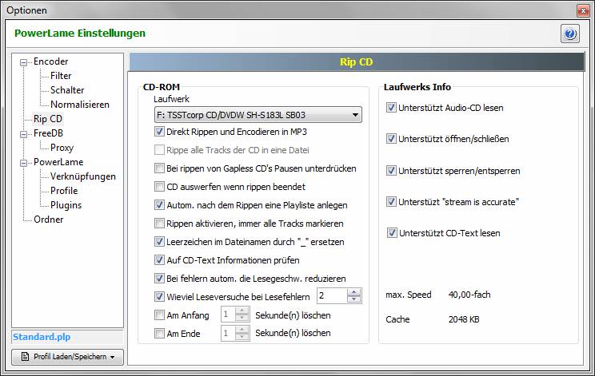Screen dimensions: 595x376
Task: Enable CD auswerfen wenn rippen beendet
Action: (160, 187)
